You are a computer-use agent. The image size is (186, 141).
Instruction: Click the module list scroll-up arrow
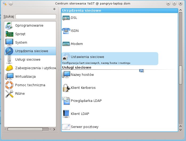(x=181, y=10)
